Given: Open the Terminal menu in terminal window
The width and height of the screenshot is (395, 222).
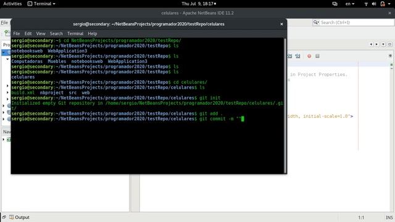Looking at the screenshot, I should click(x=75, y=33).
